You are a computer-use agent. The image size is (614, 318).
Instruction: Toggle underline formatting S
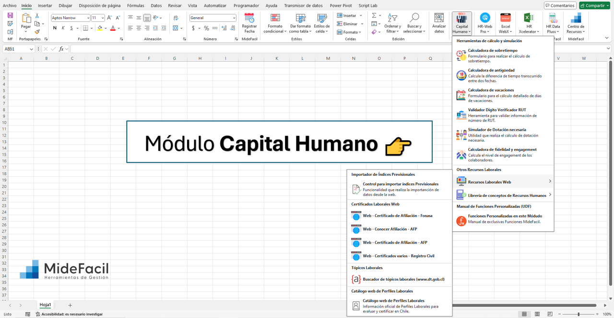[71, 28]
